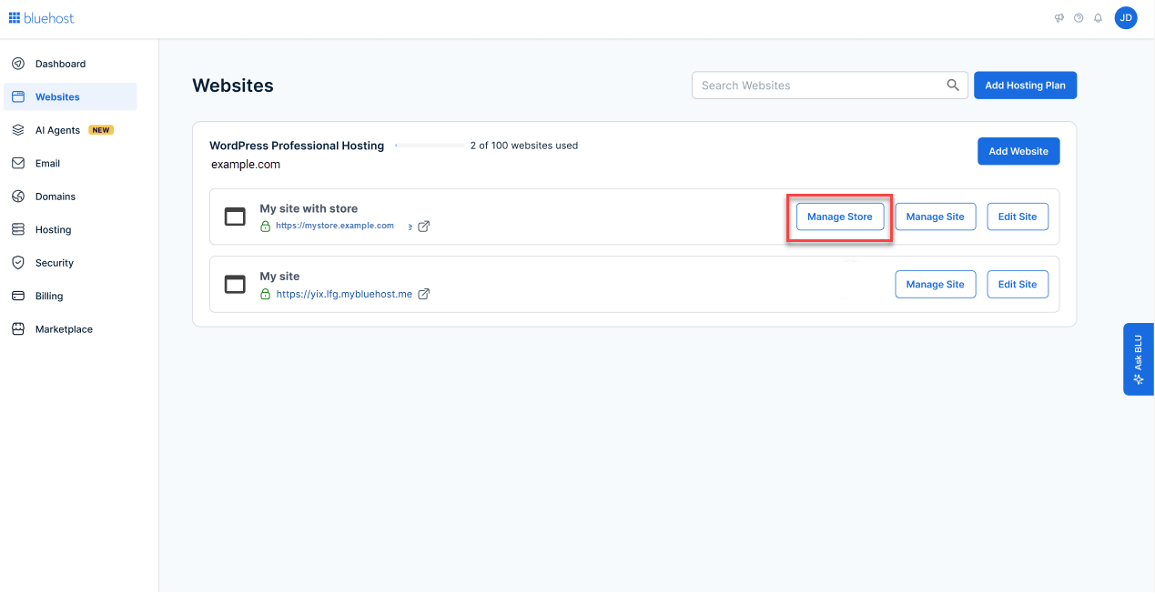Click the padlock icon beside yixlfg.mybluehost.me
The height and width of the screenshot is (595, 1155).
[x=266, y=294]
